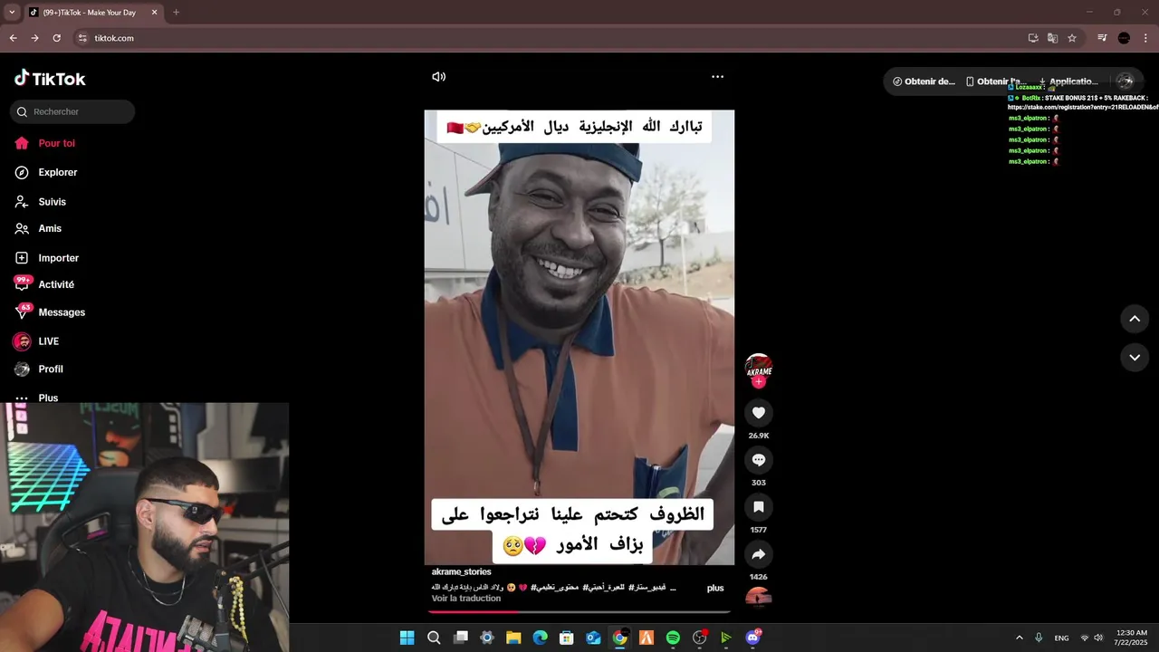The height and width of the screenshot is (652, 1159).
Task: Click Application download button
Action: [1068, 81]
